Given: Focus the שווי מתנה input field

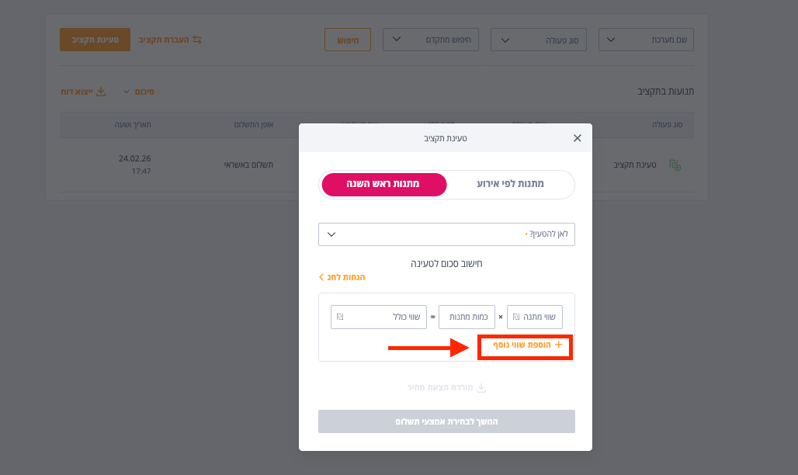Looking at the screenshot, I should click(534, 317).
